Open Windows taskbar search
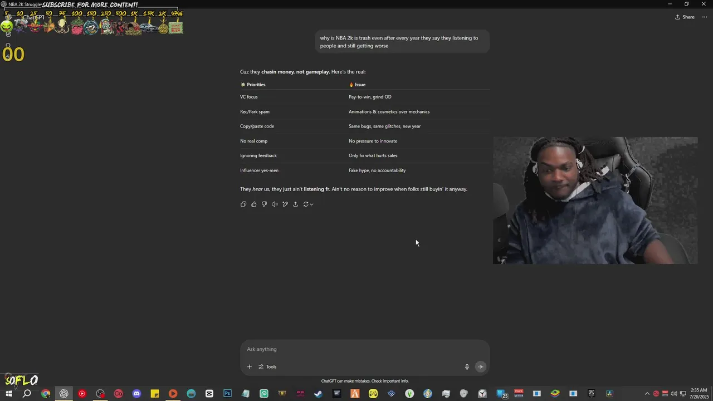713x401 pixels. (27, 394)
